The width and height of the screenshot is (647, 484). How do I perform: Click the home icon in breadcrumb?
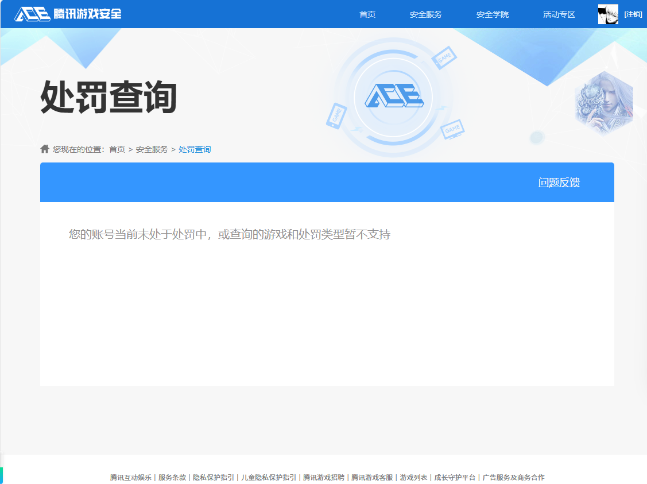tap(45, 149)
